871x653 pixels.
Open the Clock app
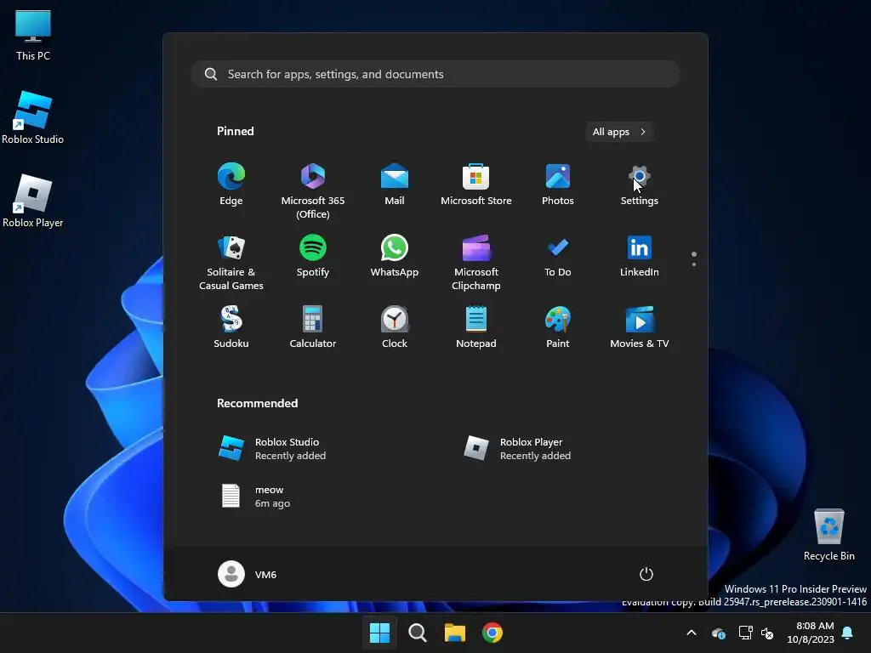click(395, 327)
